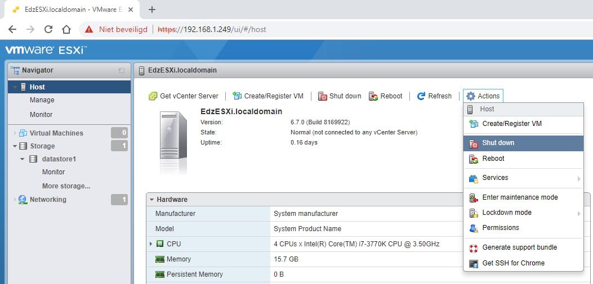Collapse the Storage tree arrow
The image size is (593, 284).
pos(15,146)
